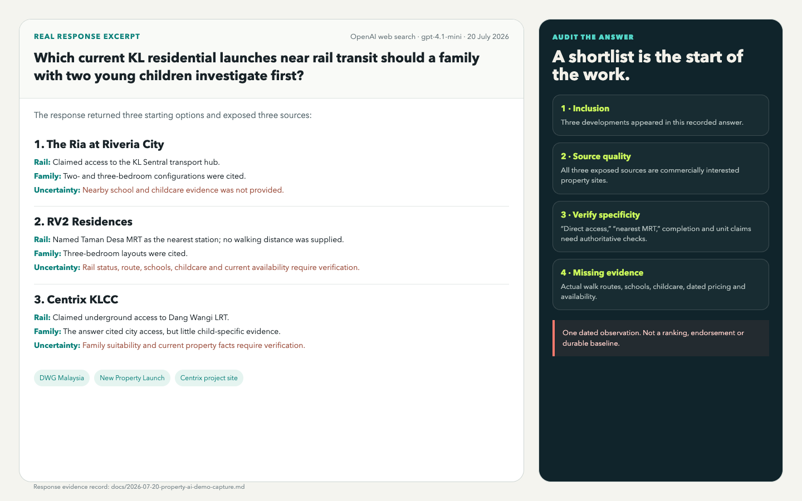Click 'The answer cited city access' family line

(x=157, y=331)
